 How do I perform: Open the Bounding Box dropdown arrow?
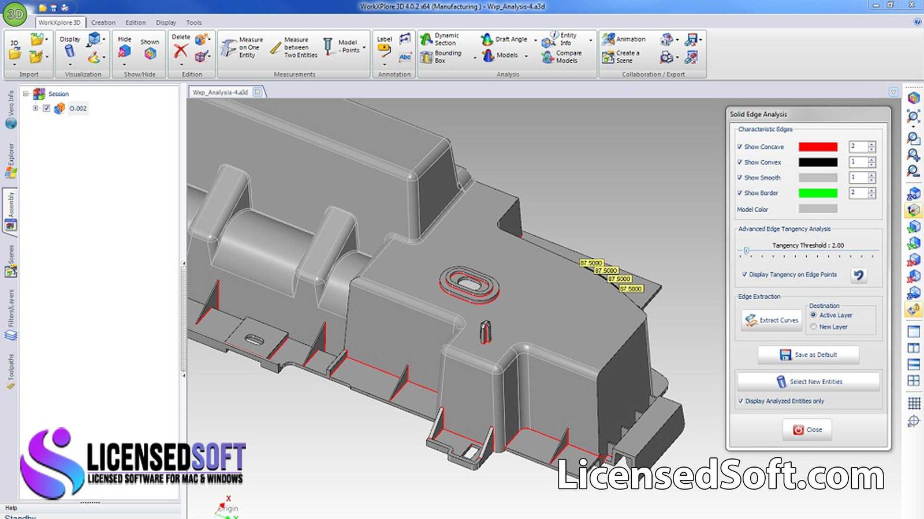[475, 57]
